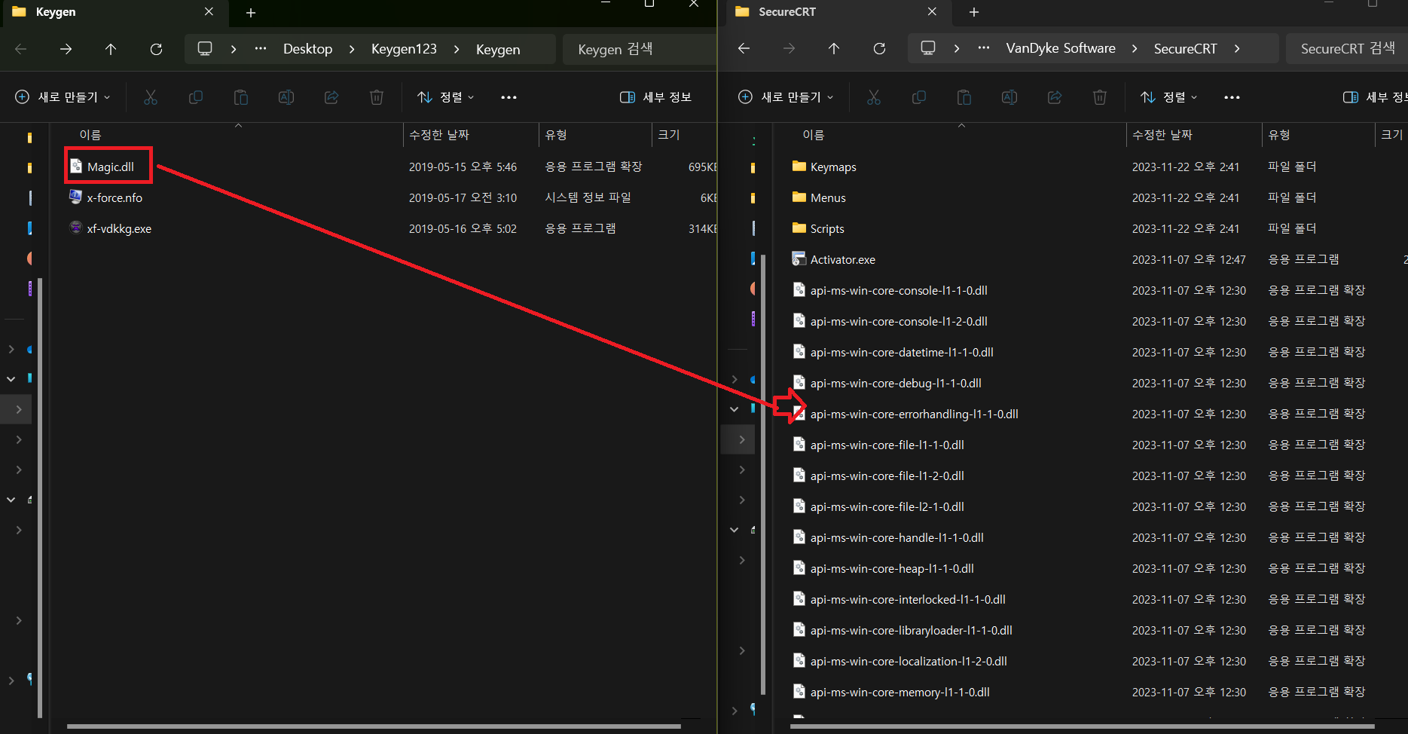The width and height of the screenshot is (1408, 734).
Task: Select xf-vdkkg.exe file
Action: [119, 228]
